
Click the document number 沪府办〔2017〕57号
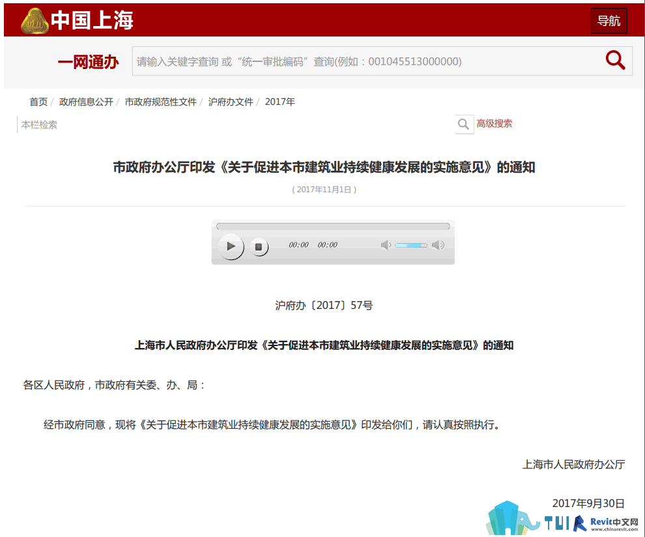(324, 306)
